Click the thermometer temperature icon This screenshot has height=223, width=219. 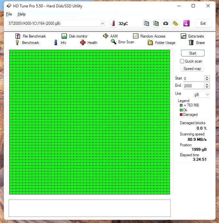(113, 23)
